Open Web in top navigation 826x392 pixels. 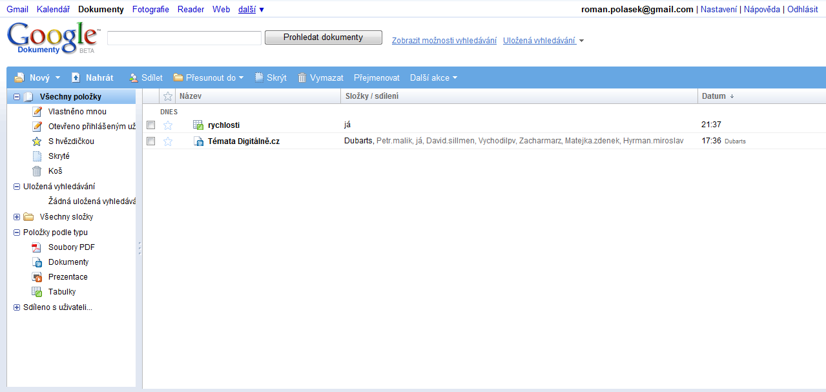coord(221,9)
